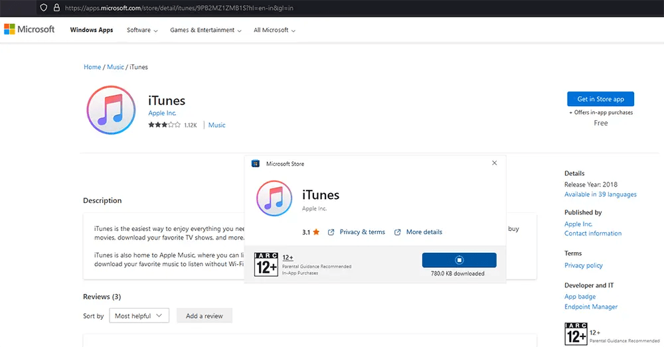Open Privacy policy link under Terms
This screenshot has height=347, width=664.
coord(584,265)
